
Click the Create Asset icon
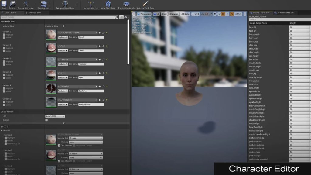[43, 4]
